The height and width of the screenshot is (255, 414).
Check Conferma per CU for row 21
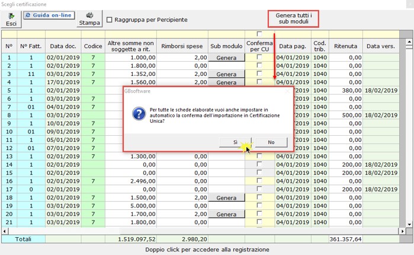pos(259,222)
